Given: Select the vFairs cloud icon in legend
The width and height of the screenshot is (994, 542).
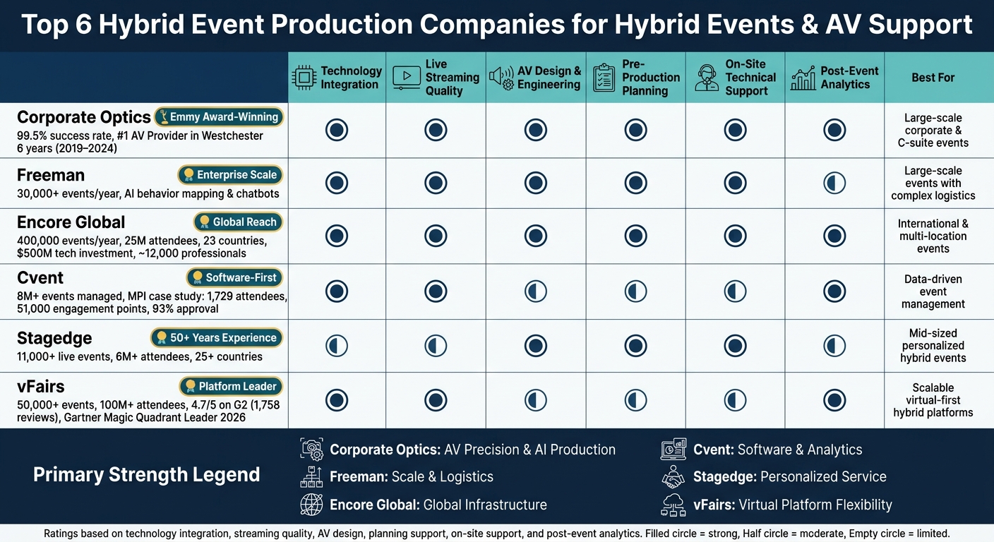Looking at the screenshot, I should tap(673, 505).
